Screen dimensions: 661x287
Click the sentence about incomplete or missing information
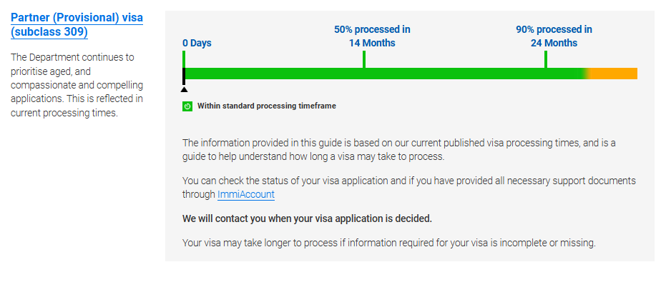point(388,243)
